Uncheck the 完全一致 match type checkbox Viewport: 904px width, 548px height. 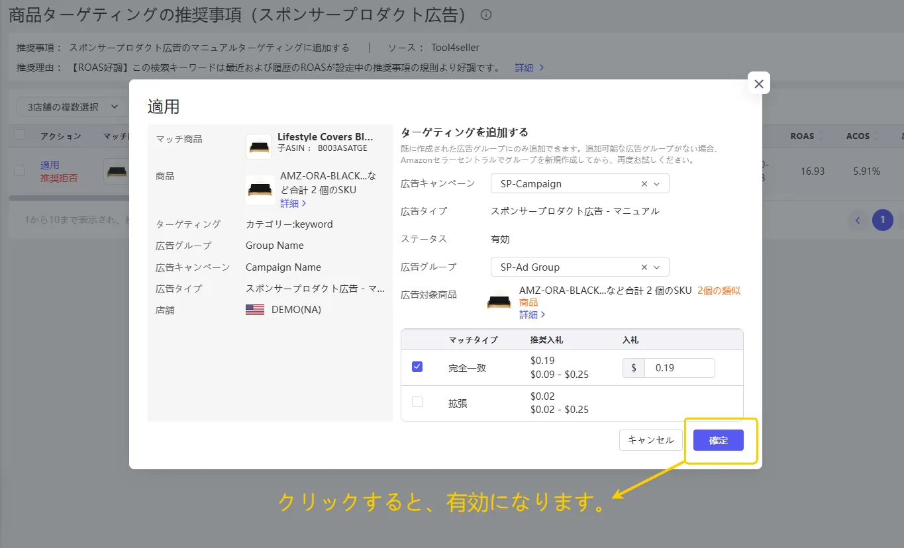pos(417,367)
